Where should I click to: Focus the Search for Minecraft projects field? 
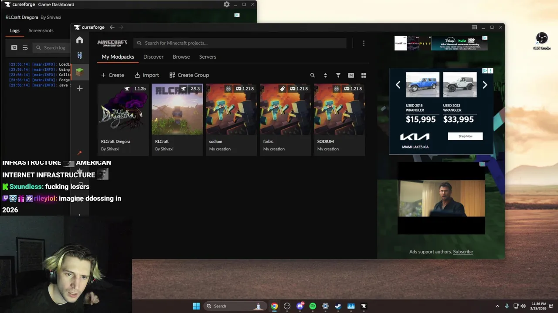coord(240,43)
